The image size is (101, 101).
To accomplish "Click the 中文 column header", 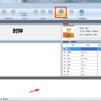I will (x=74, y=45).
